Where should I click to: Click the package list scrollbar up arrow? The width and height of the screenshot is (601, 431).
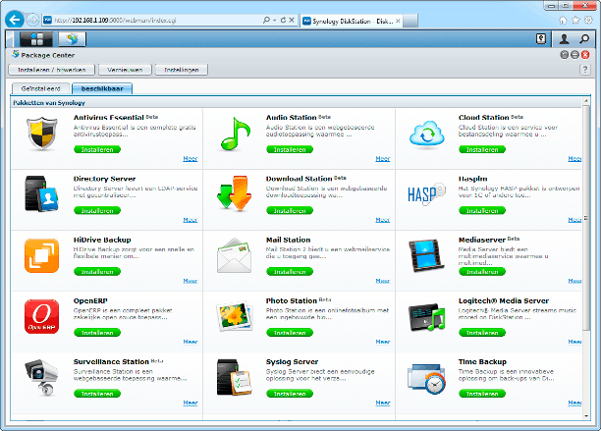586,101
